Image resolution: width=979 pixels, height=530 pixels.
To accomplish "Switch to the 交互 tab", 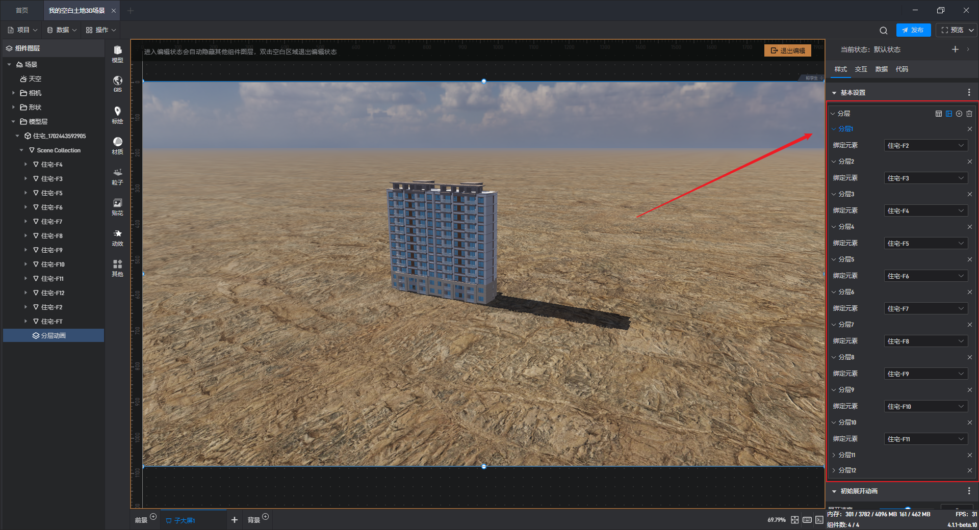I will click(861, 69).
